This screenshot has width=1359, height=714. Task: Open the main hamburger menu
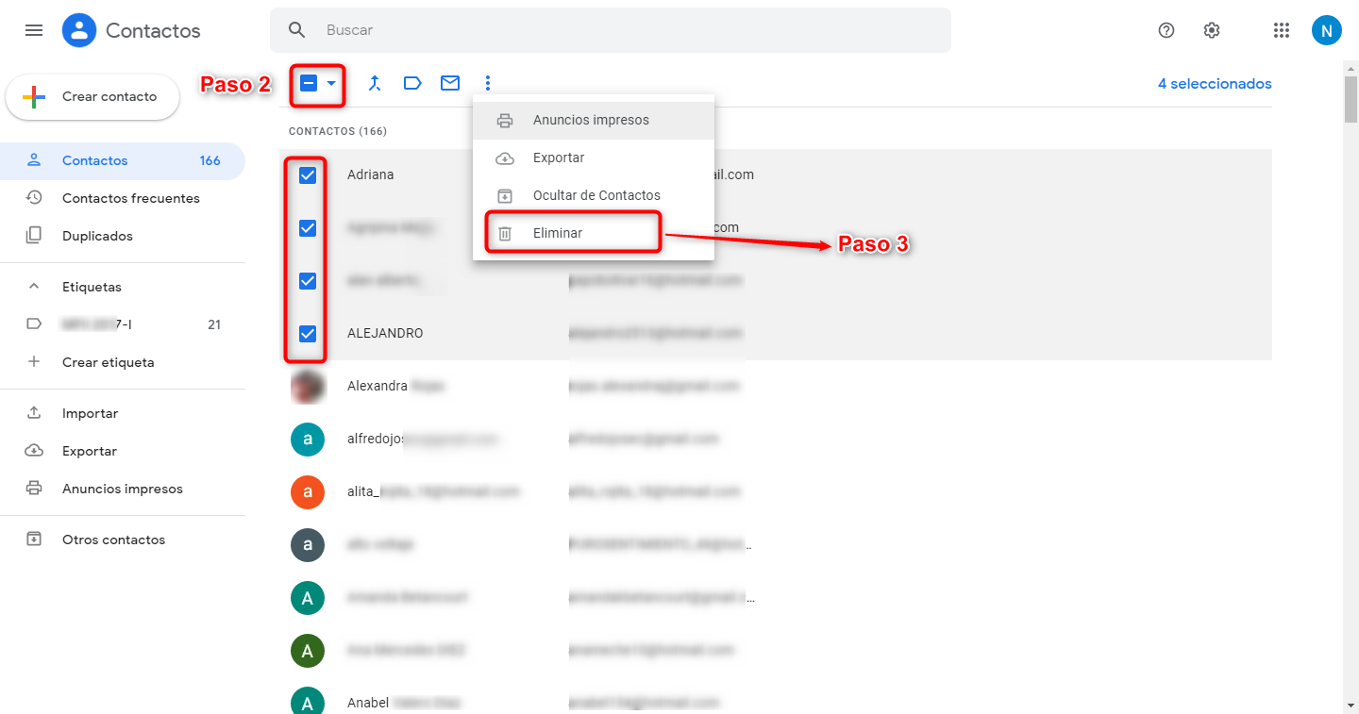(34, 29)
